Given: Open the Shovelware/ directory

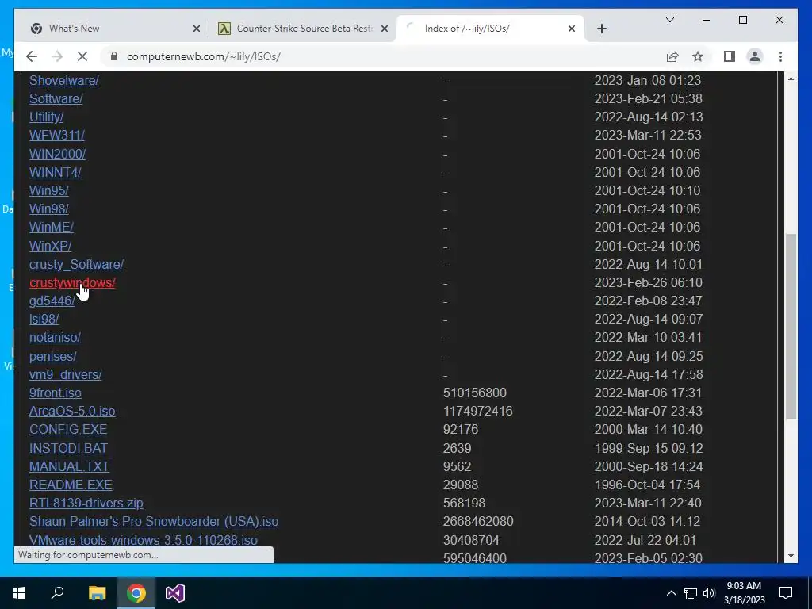Looking at the screenshot, I should pyautogui.click(x=64, y=80).
